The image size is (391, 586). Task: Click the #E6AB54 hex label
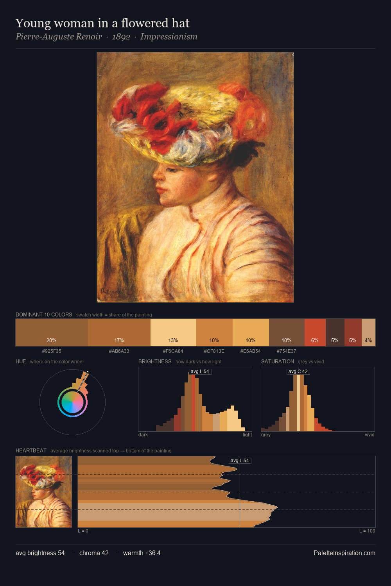pyautogui.click(x=251, y=351)
